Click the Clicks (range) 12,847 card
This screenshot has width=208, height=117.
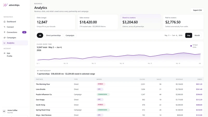(55, 22)
